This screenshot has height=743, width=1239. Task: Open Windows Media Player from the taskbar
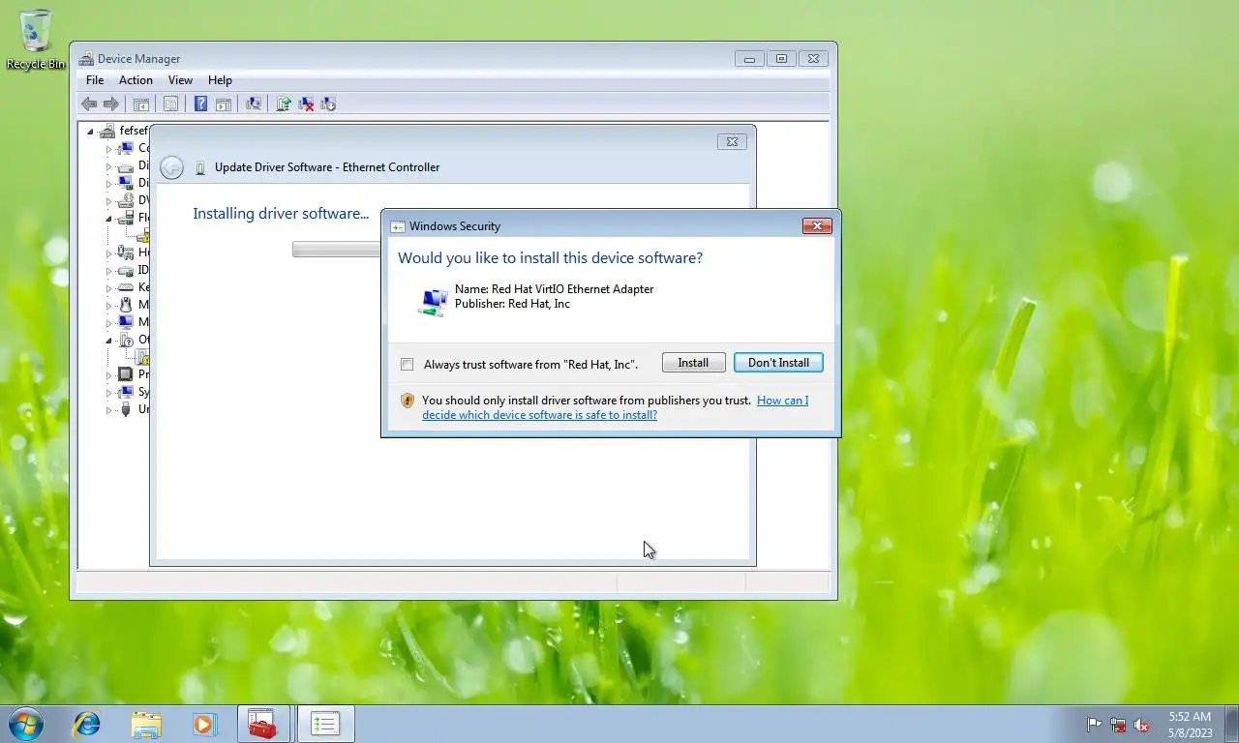204,724
